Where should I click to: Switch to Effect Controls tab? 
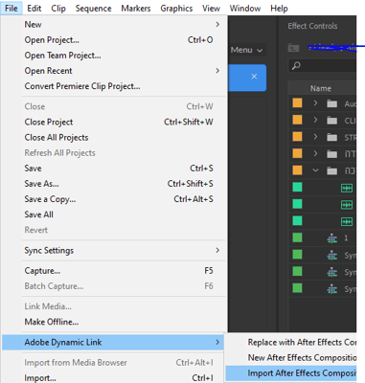(312, 26)
